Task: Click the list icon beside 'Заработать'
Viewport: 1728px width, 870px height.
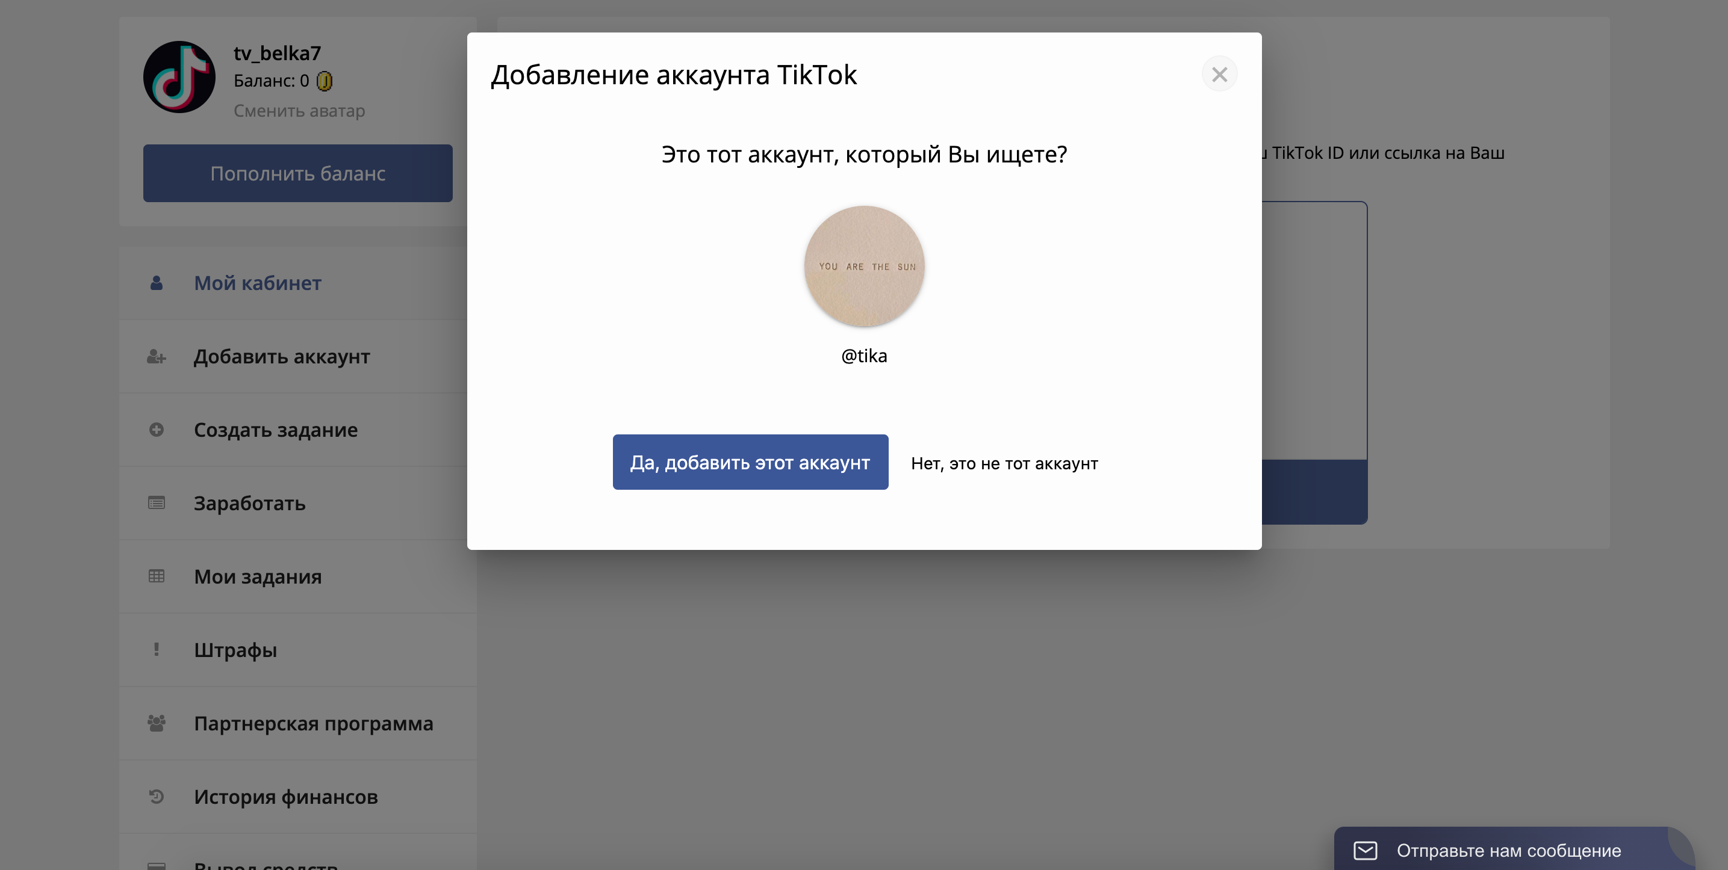Action: 157,503
